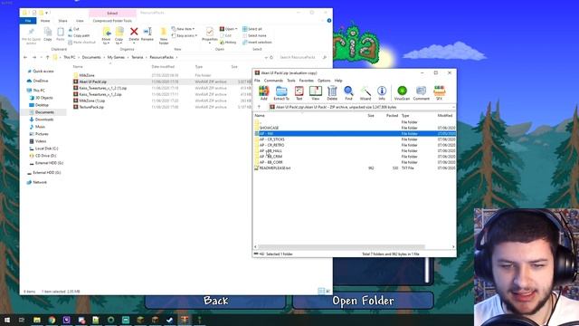
Task: Click the Terraria Open Folder button
Action: click(363, 301)
